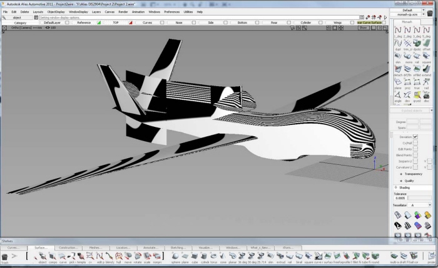Click the trash can icon in palette

[4, 256]
